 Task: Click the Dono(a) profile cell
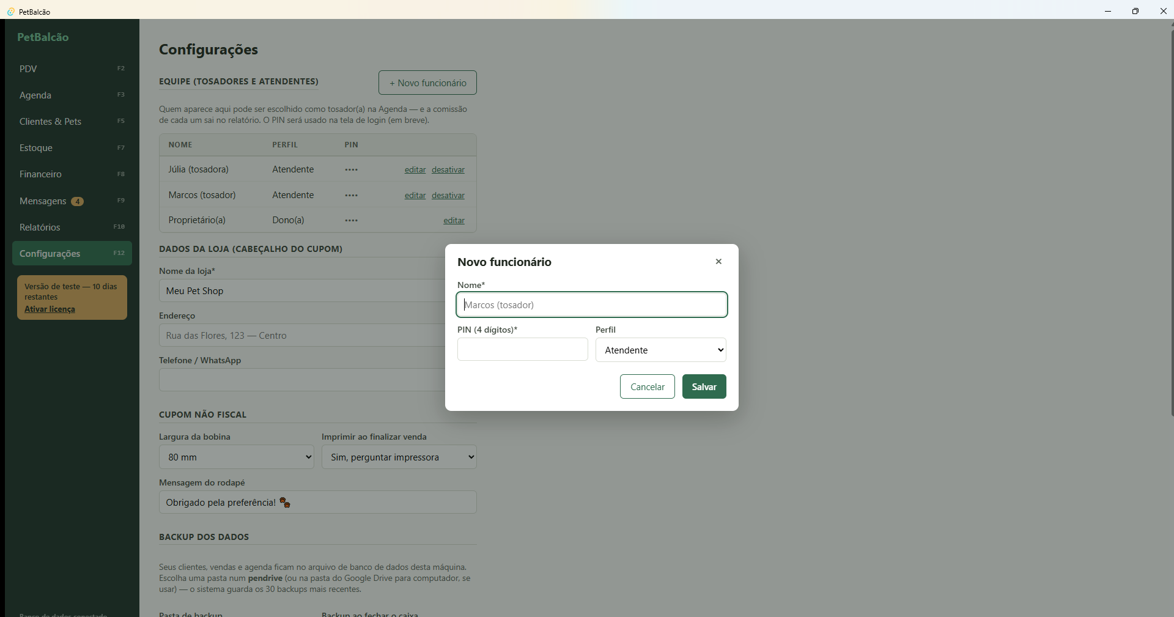[288, 220]
